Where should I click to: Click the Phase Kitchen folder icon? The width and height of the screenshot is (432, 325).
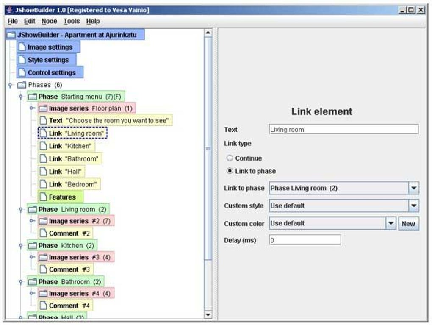tap(32, 245)
